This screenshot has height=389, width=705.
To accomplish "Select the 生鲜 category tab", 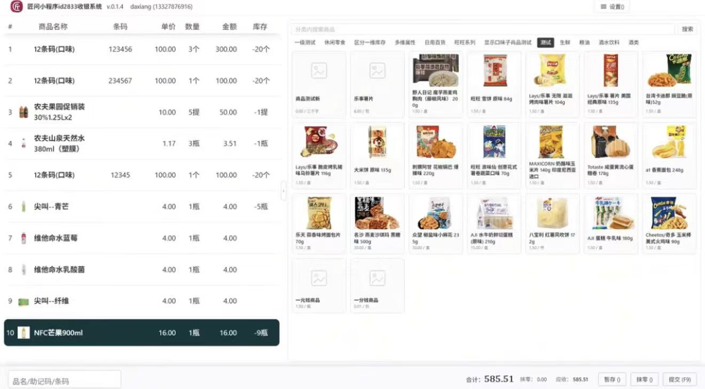I will (565, 43).
